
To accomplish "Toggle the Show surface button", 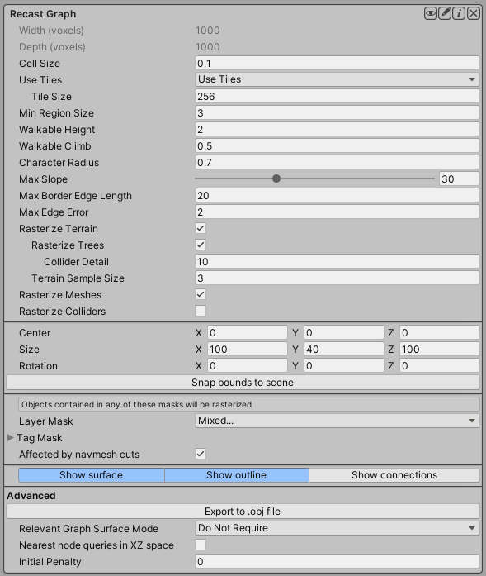I will (92, 475).
